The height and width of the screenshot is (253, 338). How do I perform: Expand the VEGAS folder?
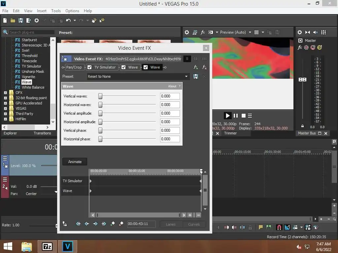pos(5,108)
